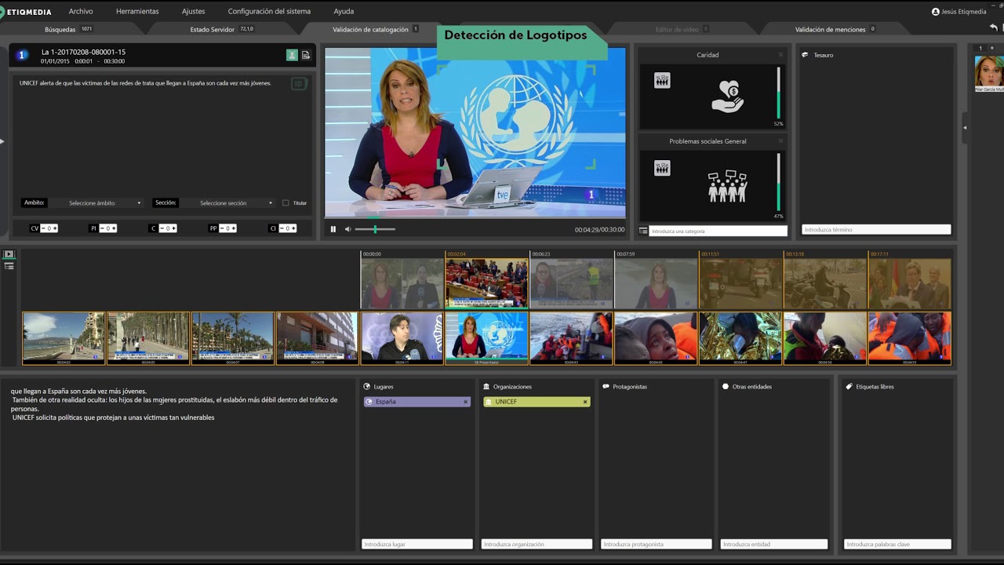Click the Lugares location pin icon
The width and height of the screenshot is (1004, 565).
tap(367, 386)
